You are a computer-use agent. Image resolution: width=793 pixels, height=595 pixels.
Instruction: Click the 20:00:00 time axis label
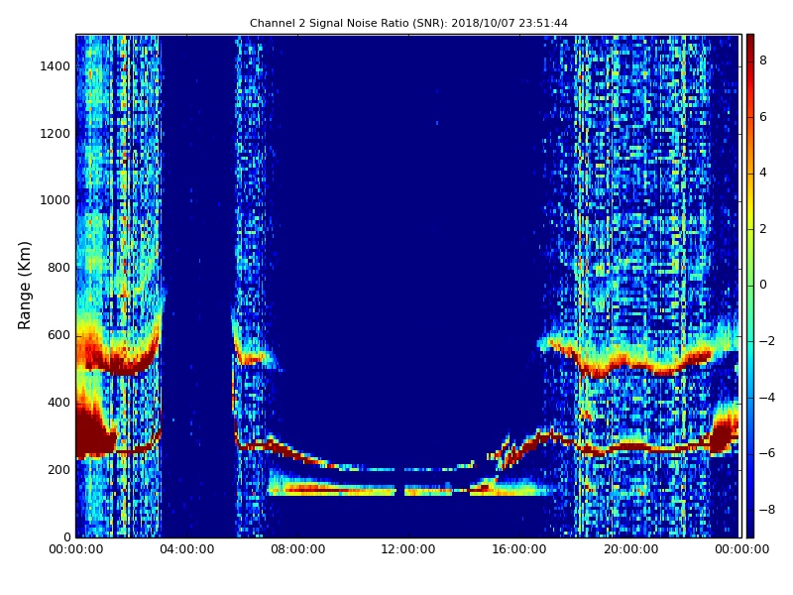[630, 549]
